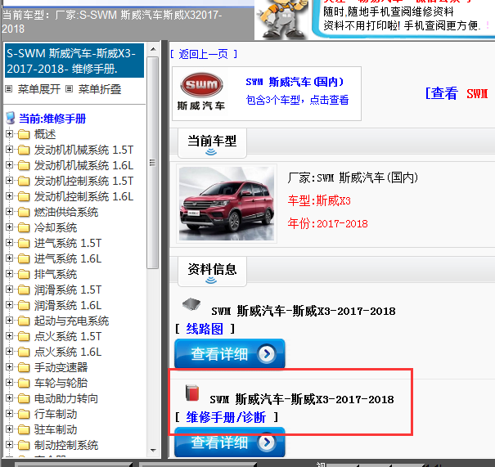Screen dimensions: 495x467
Task: Click folder icon of 润滑系统 1.5T
Action: [24, 290]
